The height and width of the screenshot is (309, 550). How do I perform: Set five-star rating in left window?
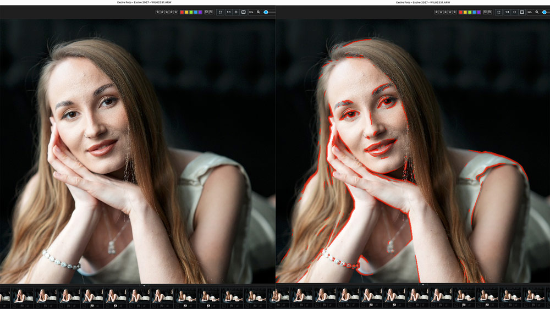coord(176,12)
